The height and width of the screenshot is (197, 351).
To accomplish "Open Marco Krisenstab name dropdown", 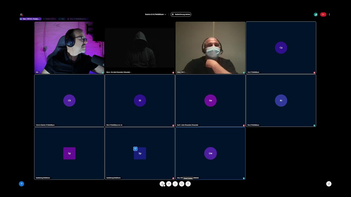I will coord(119,72).
